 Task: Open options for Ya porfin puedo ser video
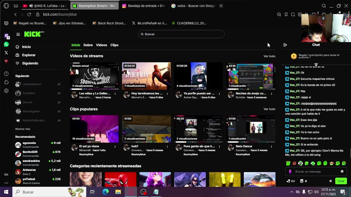[219, 94]
